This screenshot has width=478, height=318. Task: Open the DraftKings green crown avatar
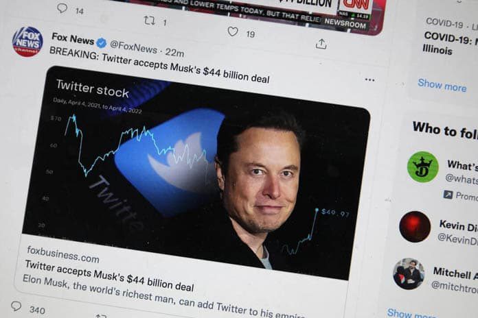[423, 167]
